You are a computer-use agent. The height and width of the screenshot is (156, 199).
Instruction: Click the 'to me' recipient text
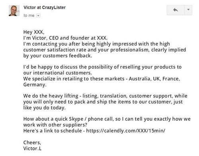(x=29, y=16)
